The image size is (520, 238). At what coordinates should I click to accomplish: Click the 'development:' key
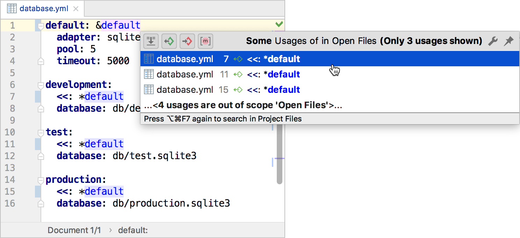tap(79, 85)
